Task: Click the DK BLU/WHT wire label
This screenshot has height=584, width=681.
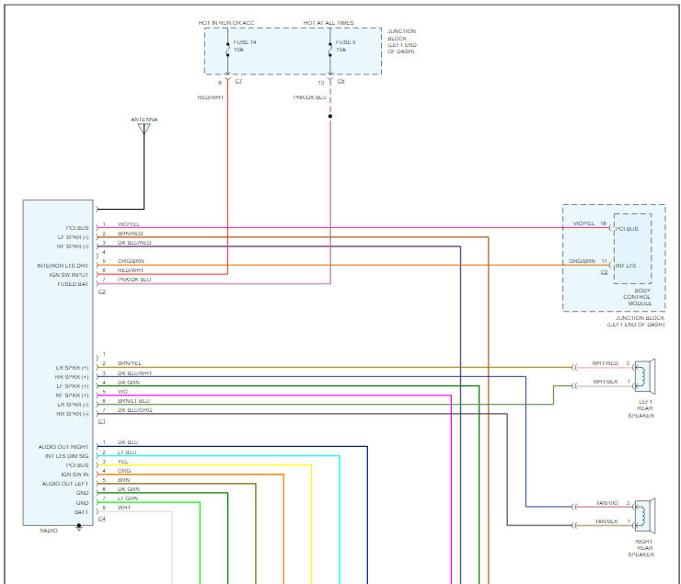Action: tap(134, 373)
